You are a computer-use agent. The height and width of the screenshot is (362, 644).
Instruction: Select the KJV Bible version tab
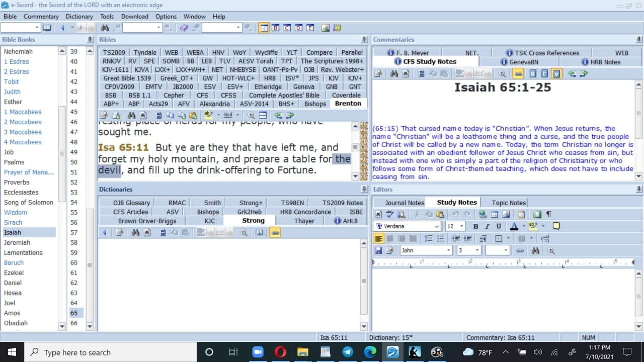coord(333,78)
